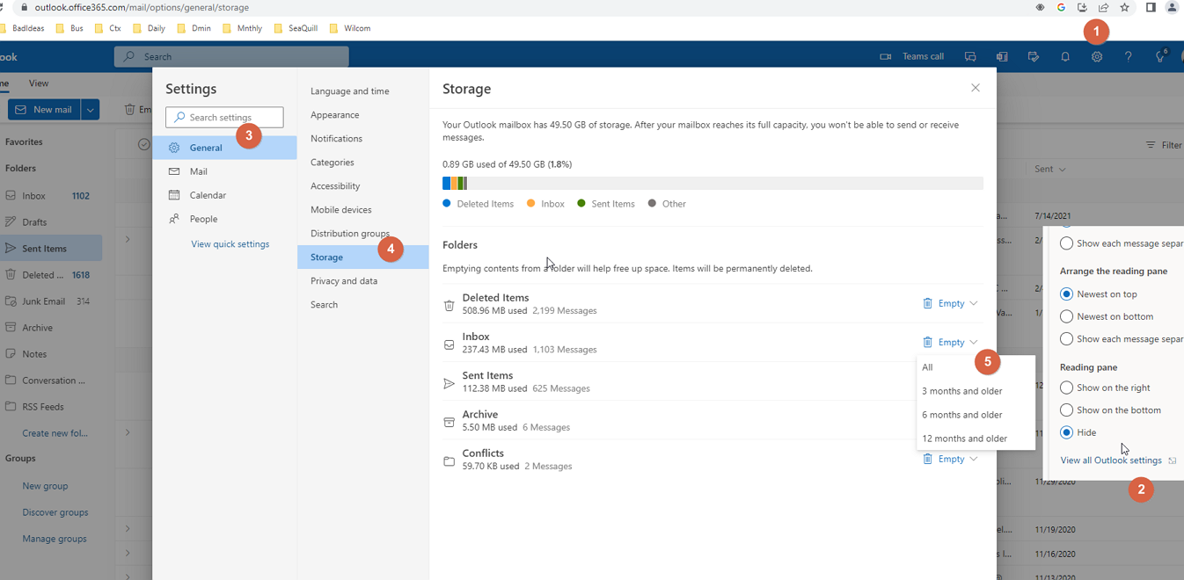The height and width of the screenshot is (580, 1184).
Task: Select General settings category
Action: coord(224,148)
